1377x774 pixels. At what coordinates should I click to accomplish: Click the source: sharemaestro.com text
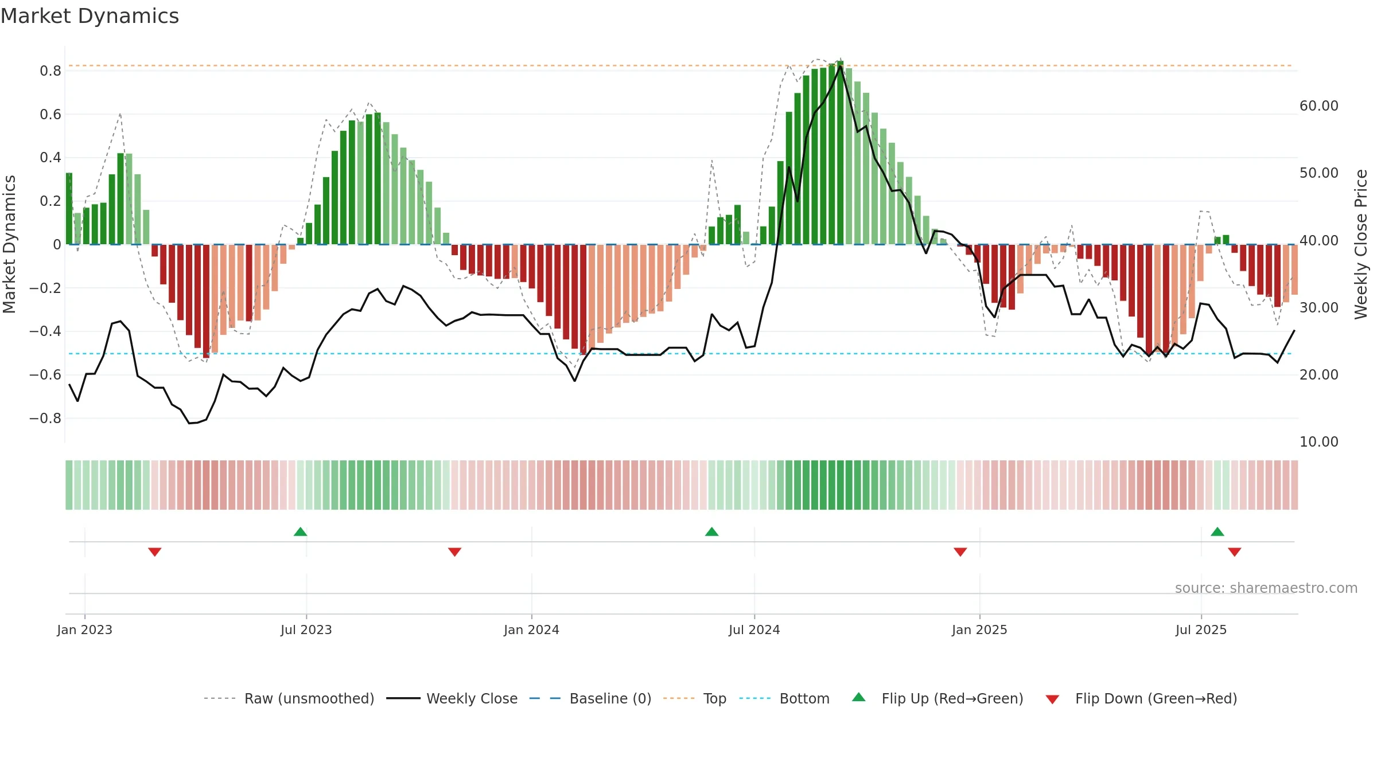pyautogui.click(x=1266, y=588)
